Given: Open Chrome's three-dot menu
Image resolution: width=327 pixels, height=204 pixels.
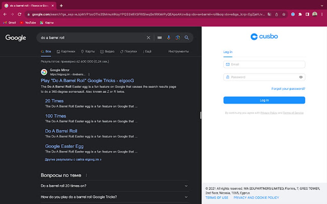Looking at the screenshot, I should point(322,14).
